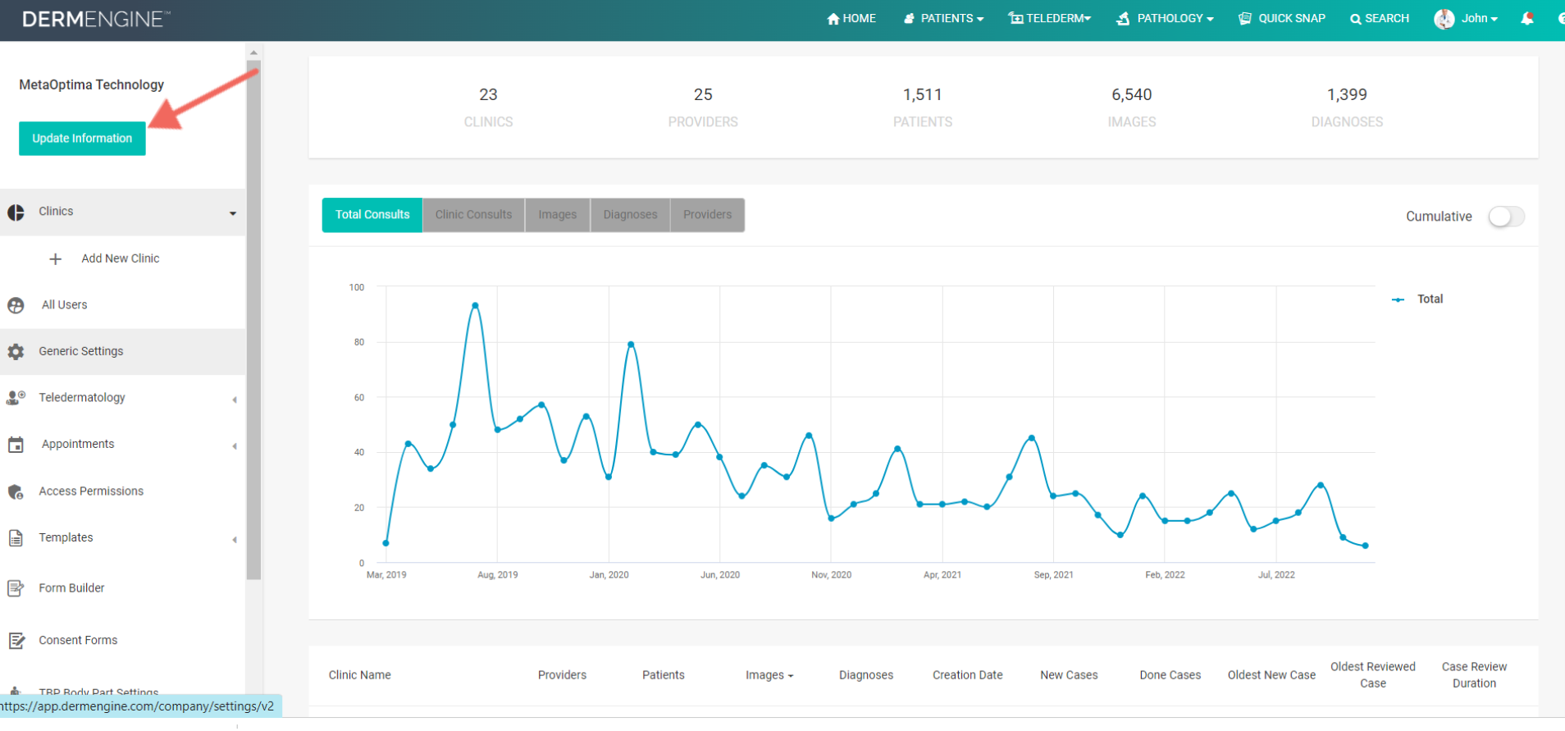Click the chart peak data point near Aug 2019
The width and height of the screenshot is (1565, 731).
475,305
